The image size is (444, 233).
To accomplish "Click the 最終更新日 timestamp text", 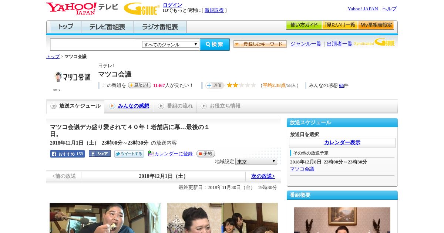I will pos(228,188).
